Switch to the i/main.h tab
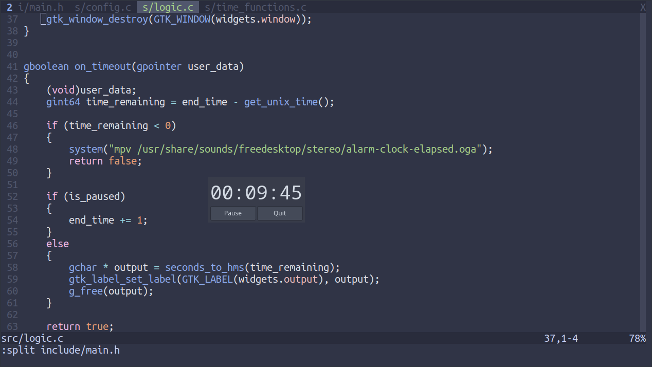 41,7
